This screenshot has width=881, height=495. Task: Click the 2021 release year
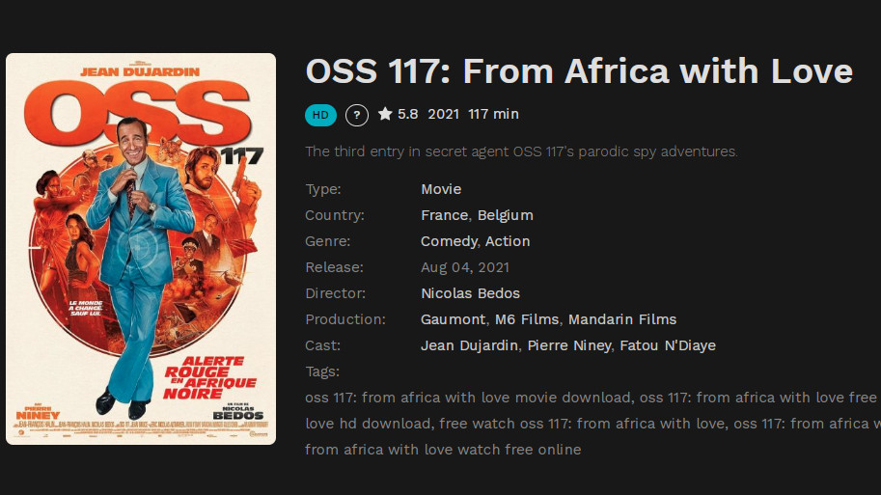point(443,114)
